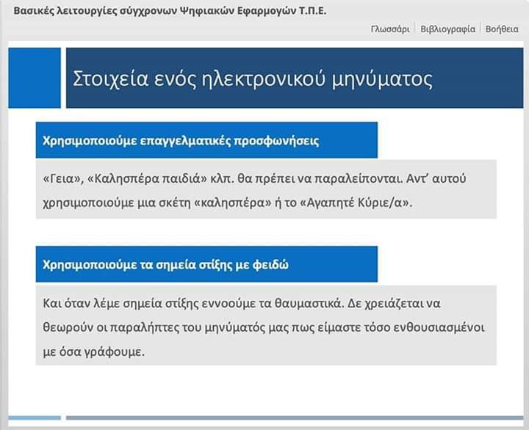Click the word 'προσφωνήσεις' in first blue header

pyautogui.click(x=281, y=141)
